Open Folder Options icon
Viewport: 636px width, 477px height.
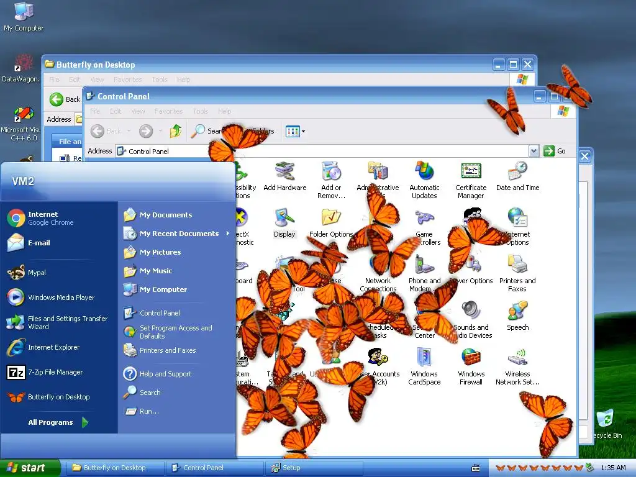331,223
